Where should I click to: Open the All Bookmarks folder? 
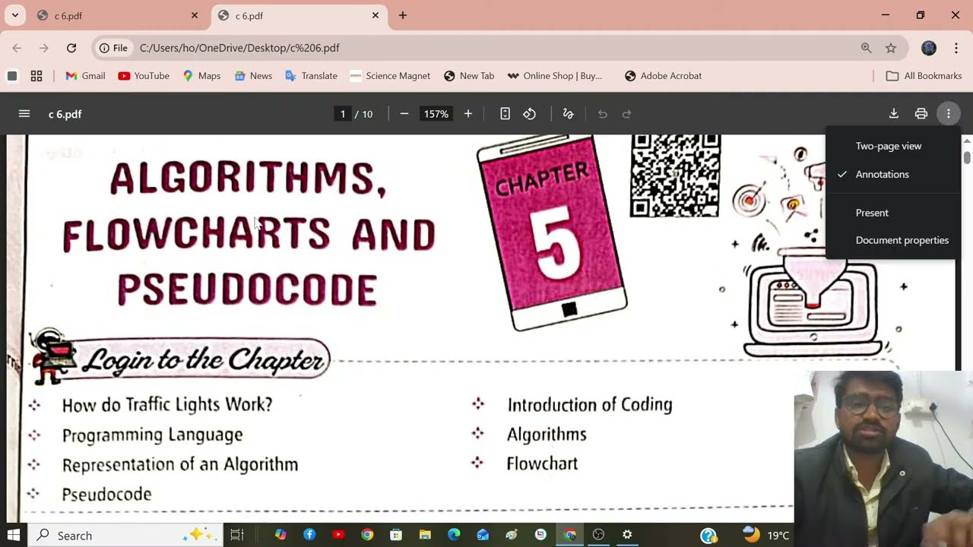coord(924,76)
